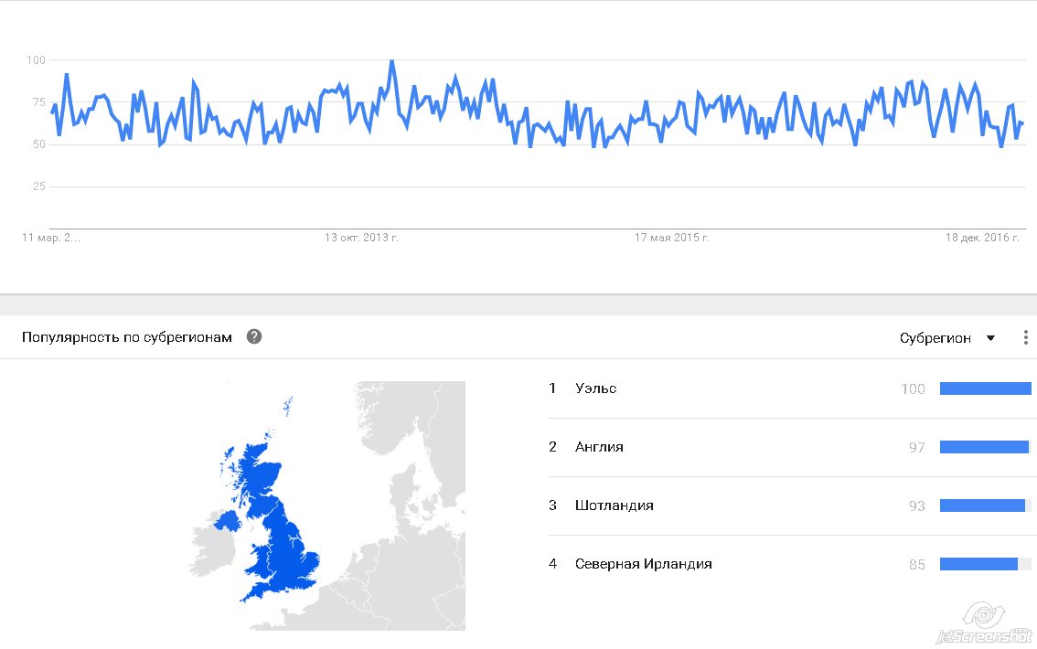
Task: Select Англия in the subregion list
Action: [599, 447]
